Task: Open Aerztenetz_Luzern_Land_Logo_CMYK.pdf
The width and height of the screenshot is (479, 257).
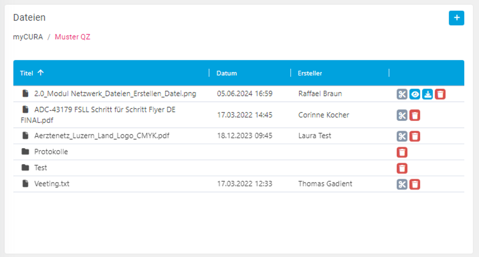Action: [102, 136]
